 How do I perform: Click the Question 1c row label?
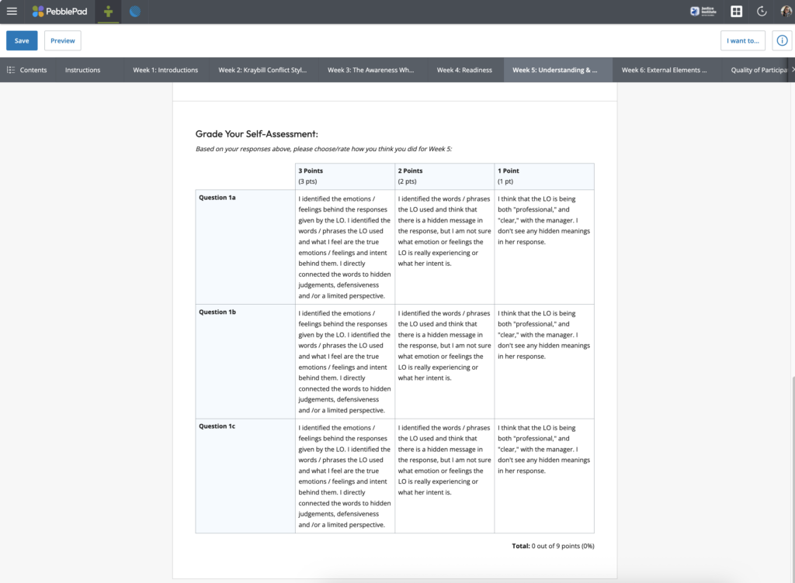click(x=217, y=426)
